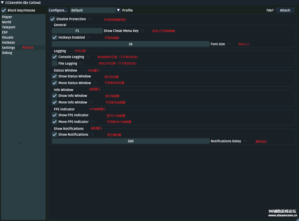Click the F1 cheat menu hotkey field
The width and height of the screenshot is (299, 221).
[x=77, y=31]
